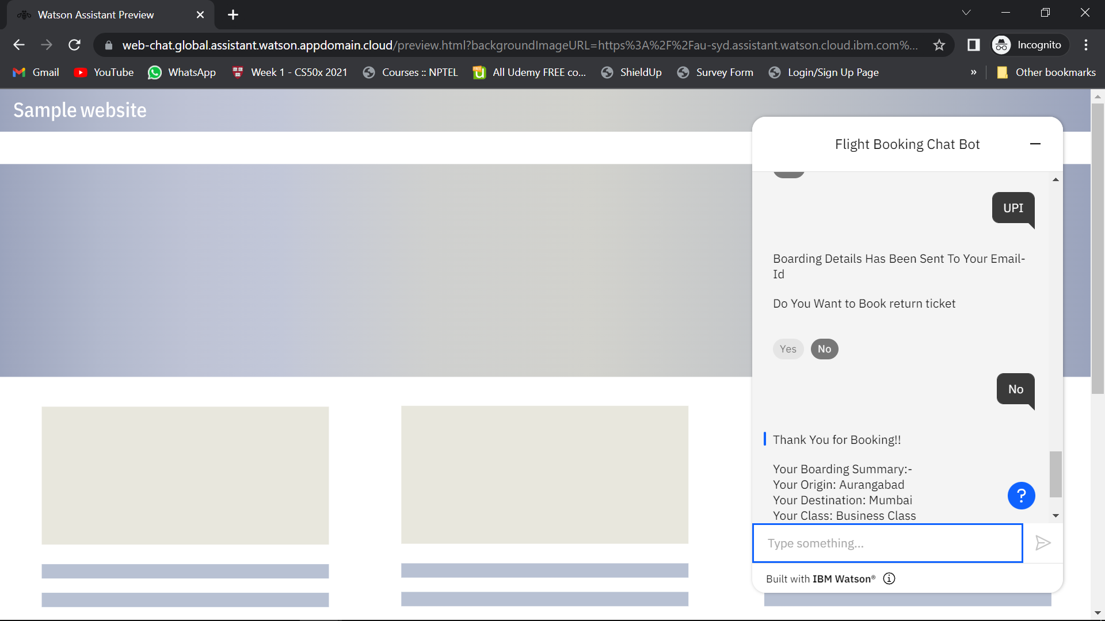Open the blue help question-mark button
Viewport: 1105px width, 621px height.
[1021, 496]
